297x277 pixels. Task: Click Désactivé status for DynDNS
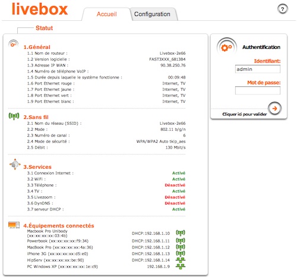click(x=175, y=203)
